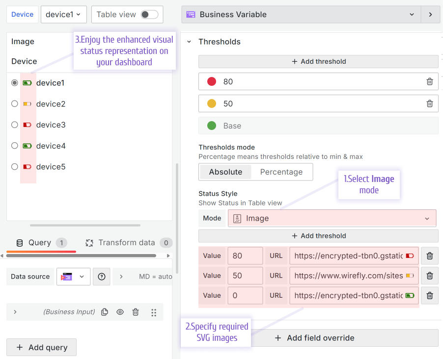Switch to the Query tab
The image size is (443, 359).
[x=40, y=243]
